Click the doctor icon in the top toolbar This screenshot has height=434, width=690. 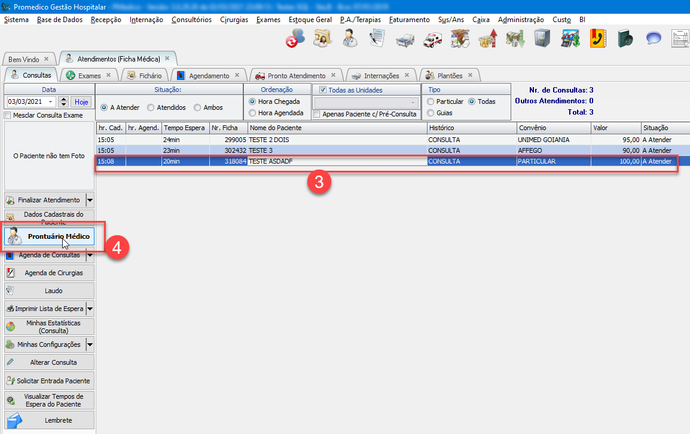point(350,39)
